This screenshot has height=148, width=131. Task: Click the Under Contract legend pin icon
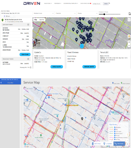point(121,83)
